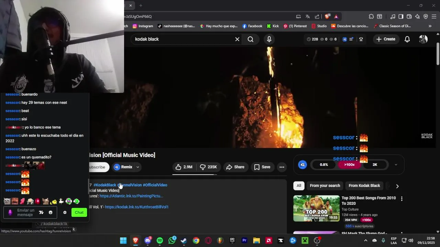Viewport: 440px width, 247px height.
Task: Open Brave Wallet icon
Action: click(x=409, y=16)
